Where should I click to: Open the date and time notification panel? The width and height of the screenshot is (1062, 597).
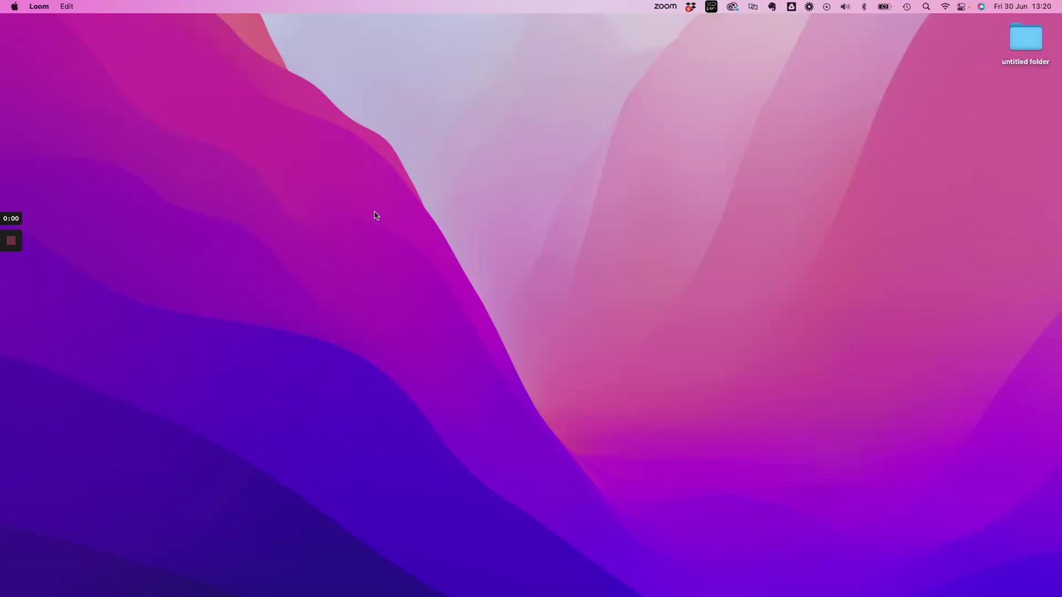(x=1022, y=7)
